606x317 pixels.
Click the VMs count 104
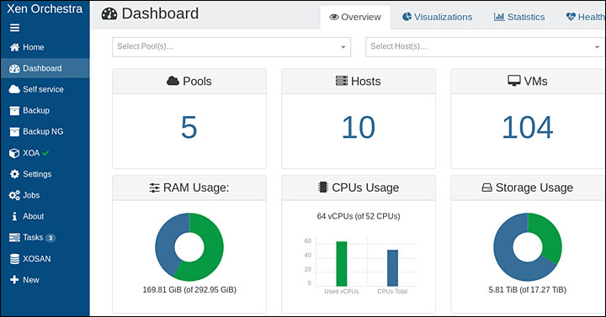click(527, 128)
